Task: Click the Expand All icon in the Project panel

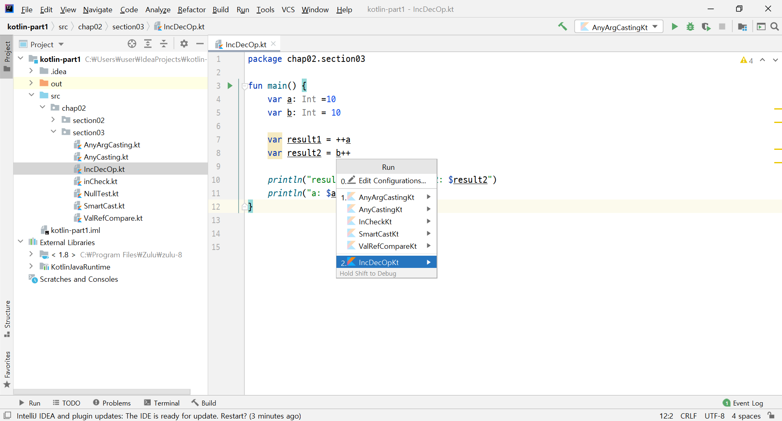Action: (148, 44)
